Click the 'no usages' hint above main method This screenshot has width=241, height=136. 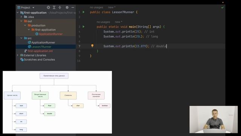pos(103,22)
